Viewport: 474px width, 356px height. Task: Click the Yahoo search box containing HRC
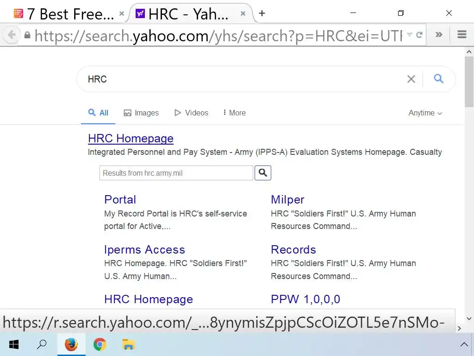pos(242,79)
